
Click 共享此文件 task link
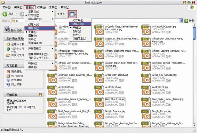click(18, 55)
